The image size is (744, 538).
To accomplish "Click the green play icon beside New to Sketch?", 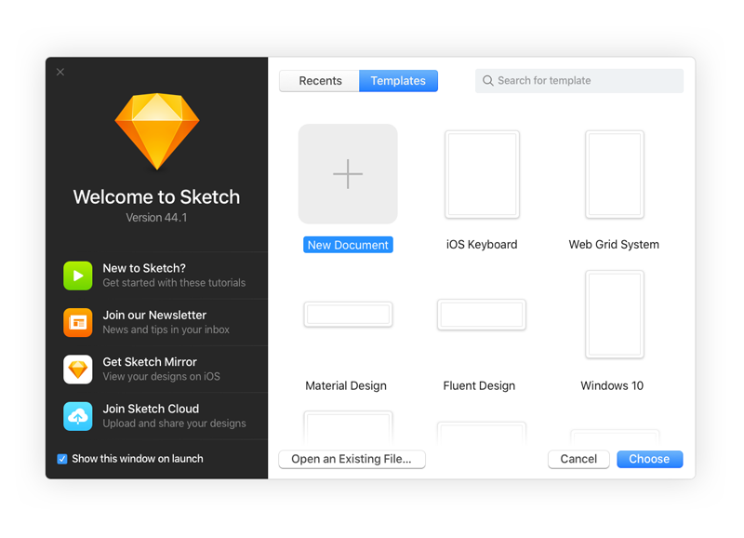I will point(78,275).
